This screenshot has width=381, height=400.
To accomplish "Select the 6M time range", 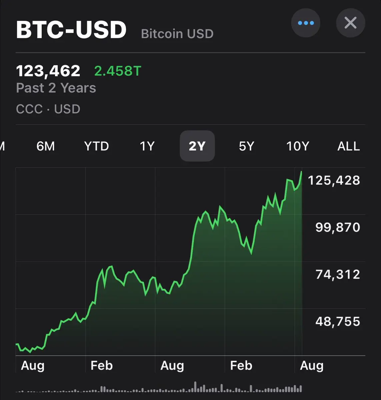I will pyautogui.click(x=46, y=146).
